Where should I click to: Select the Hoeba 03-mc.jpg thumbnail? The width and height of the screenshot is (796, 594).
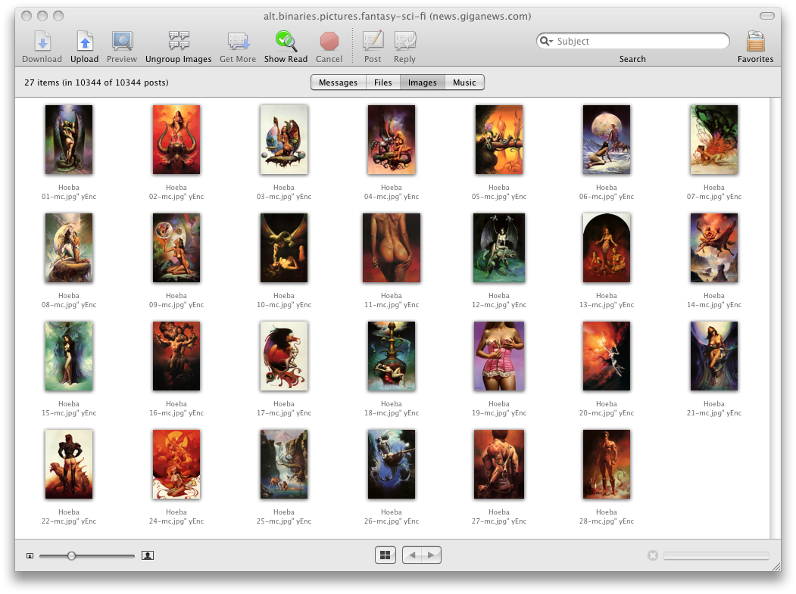click(284, 139)
